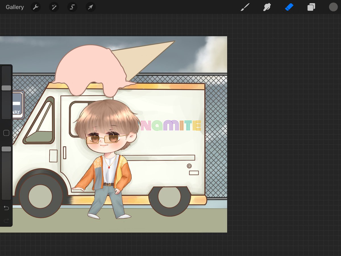
Task: Redo with the lower sidebar arrow
Action: 6,220
